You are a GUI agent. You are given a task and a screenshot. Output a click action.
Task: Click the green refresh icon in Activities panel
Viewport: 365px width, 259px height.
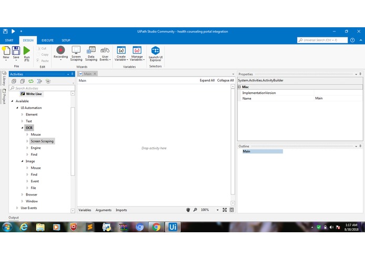tap(31, 81)
